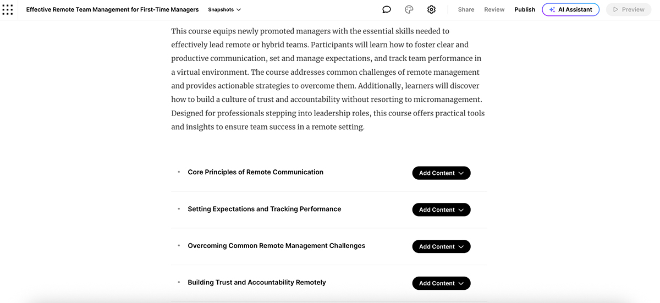Open course settings gear icon

tap(431, 9)
